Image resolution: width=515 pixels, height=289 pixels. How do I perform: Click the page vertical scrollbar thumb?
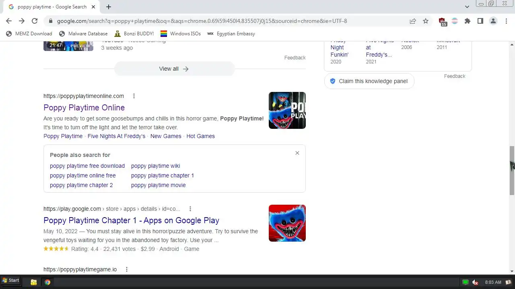coord(512,170)
